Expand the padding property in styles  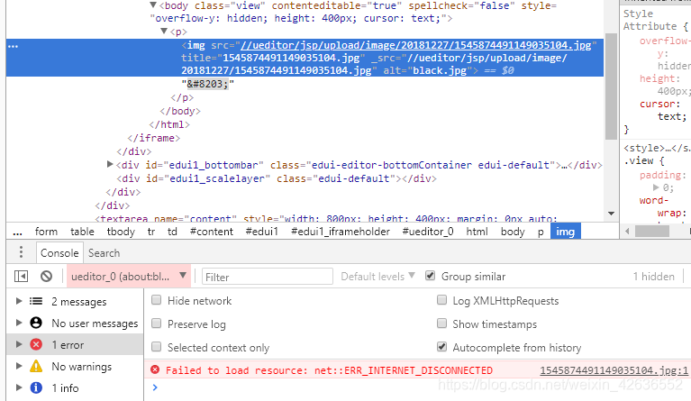[656, 187]
